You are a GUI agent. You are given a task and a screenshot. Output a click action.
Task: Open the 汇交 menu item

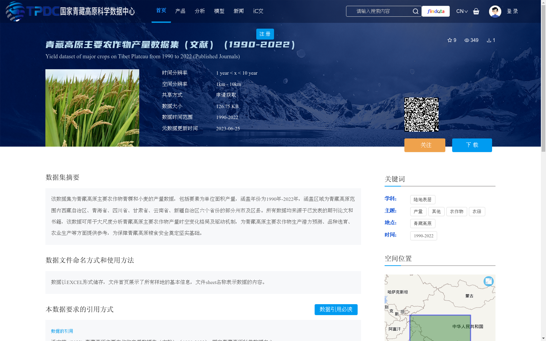pyautogui.click(x=258, y=11)
